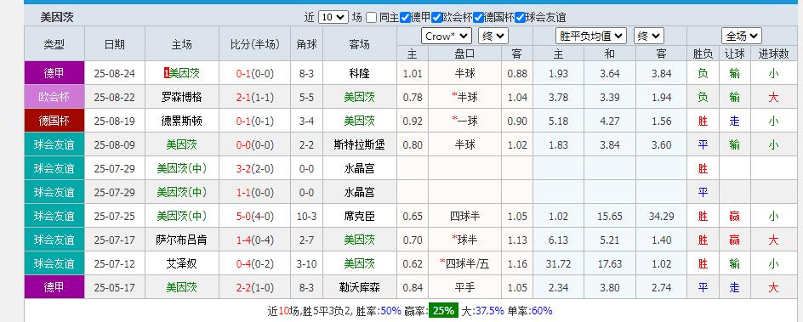803x322 pixels.
Task: Click the 德甲 type cell for 25-05-17
Action: [54, 287]
